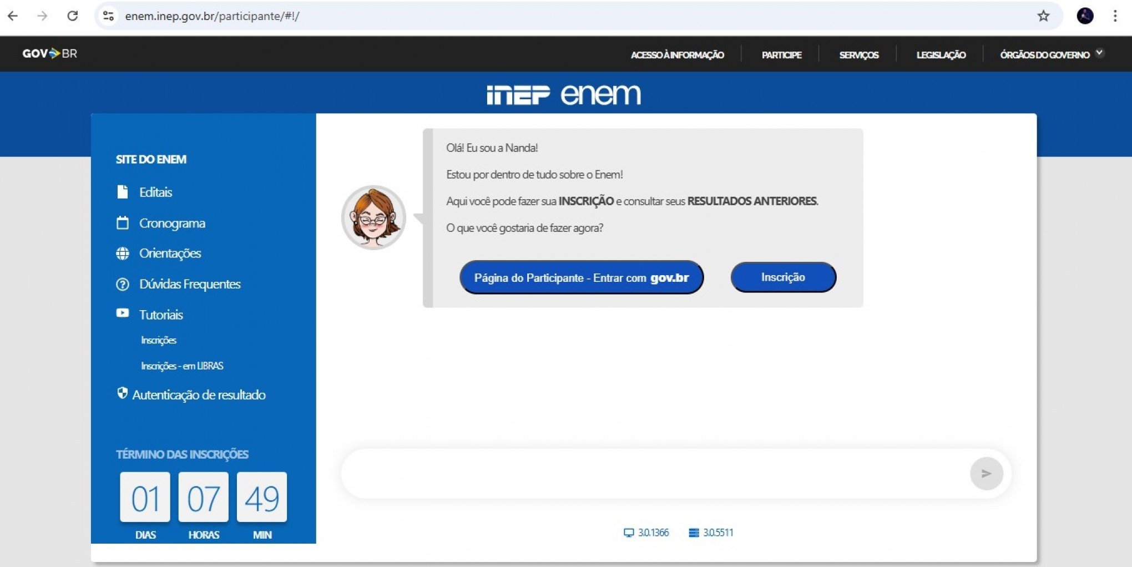Click the Tutoriais video icon
The image size is (1132, 567).
123,313
